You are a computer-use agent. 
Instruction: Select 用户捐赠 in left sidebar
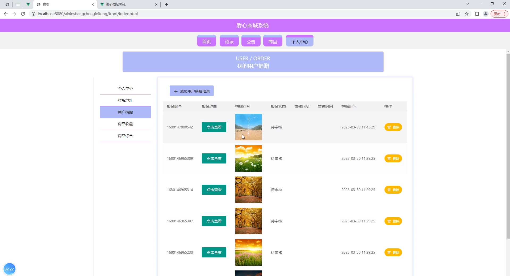coord(126,112)
